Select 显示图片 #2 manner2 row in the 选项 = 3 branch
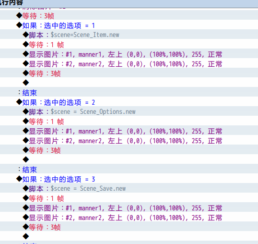 pos(129,217)
